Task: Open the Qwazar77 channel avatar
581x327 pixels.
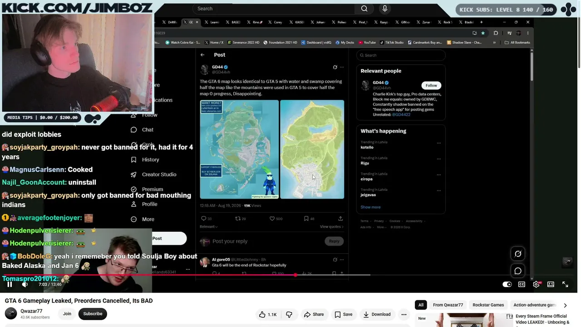Action: [11, 314]
